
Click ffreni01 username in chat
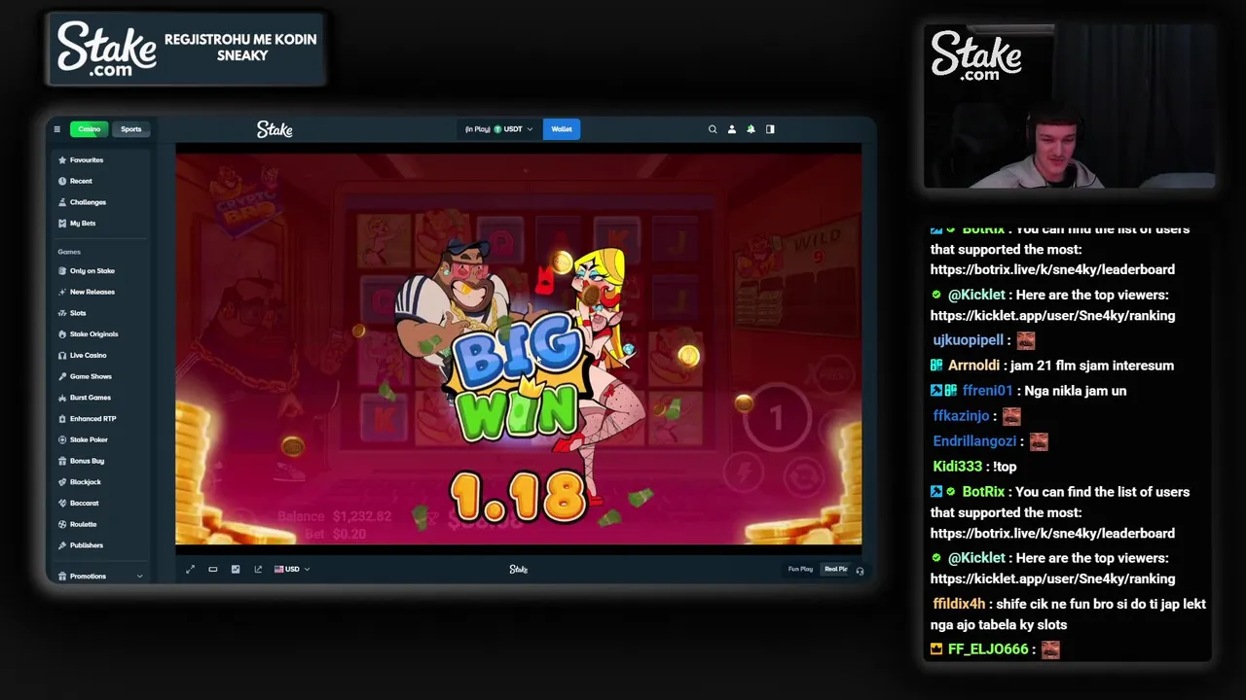pyautogui.click(x=987, y=391)
